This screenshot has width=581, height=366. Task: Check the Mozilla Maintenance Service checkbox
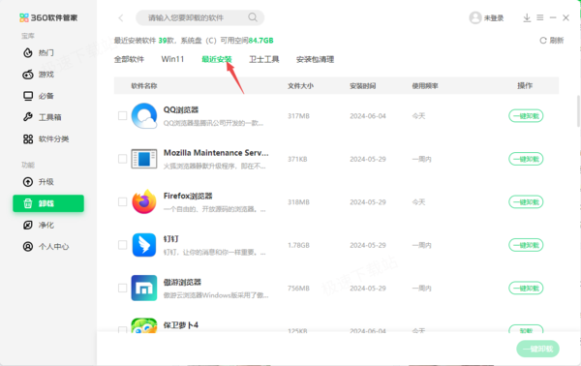122,159
